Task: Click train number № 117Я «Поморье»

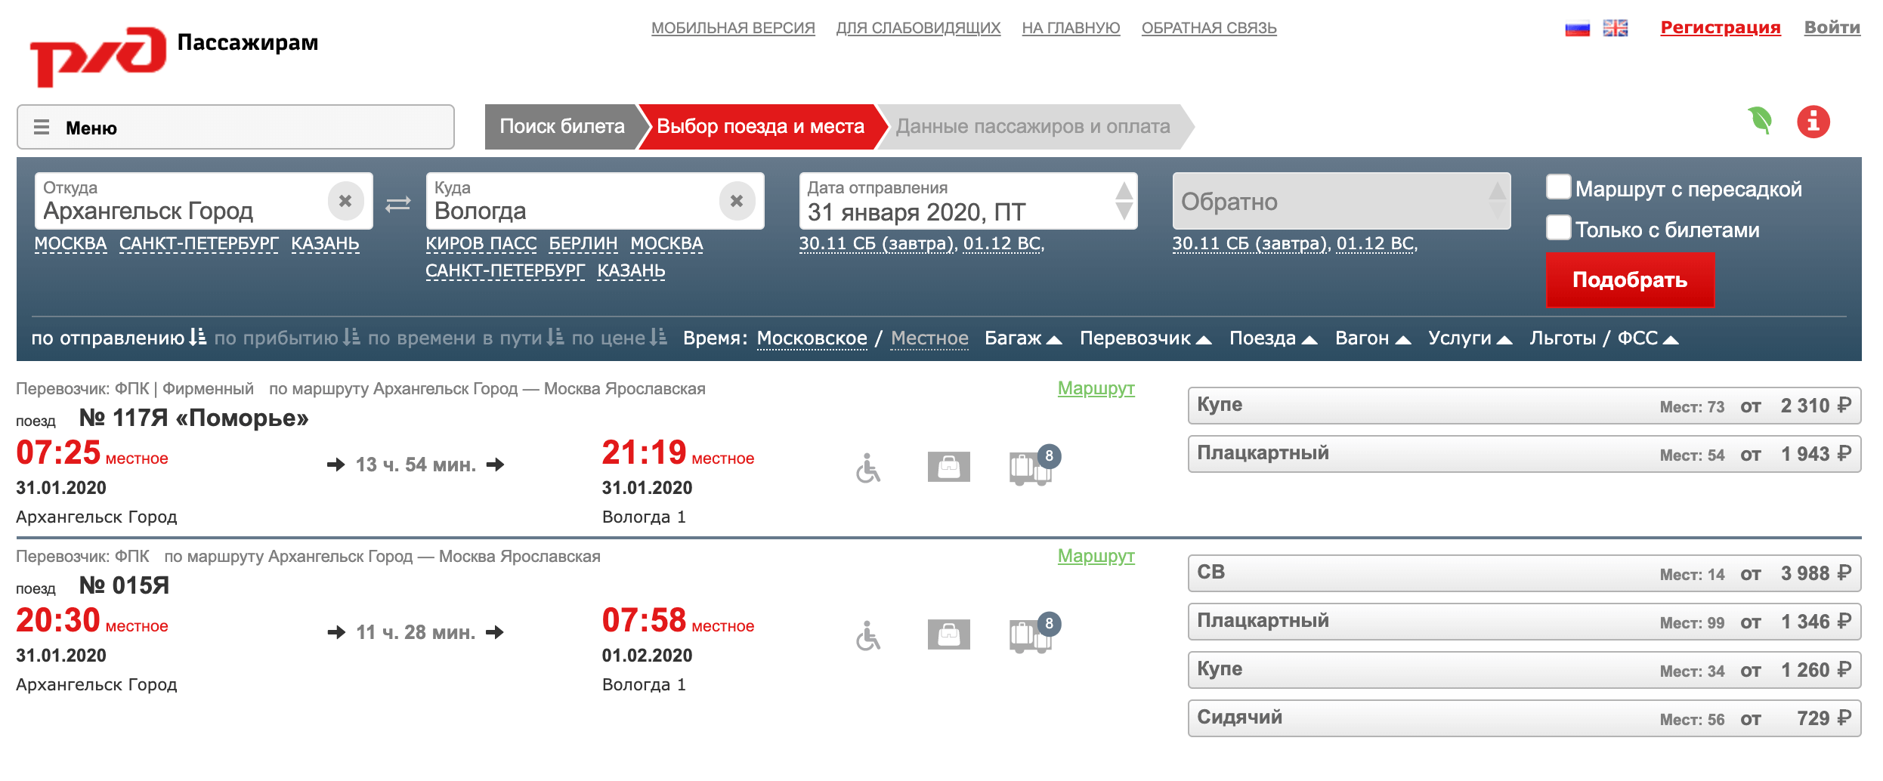Action: pyautogui.click(x=193, y=418)
